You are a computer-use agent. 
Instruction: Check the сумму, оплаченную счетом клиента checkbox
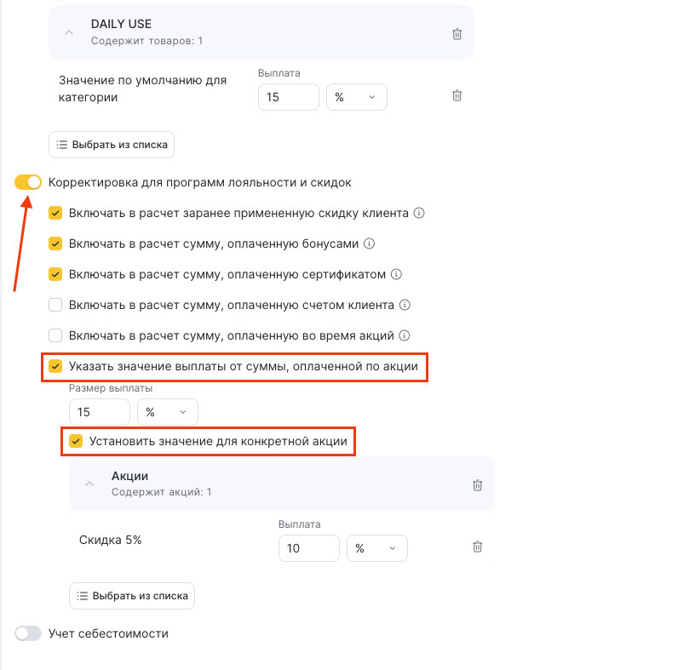(x=56, y=305)
